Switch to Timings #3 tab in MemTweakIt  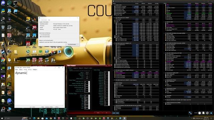coord(81,68)
